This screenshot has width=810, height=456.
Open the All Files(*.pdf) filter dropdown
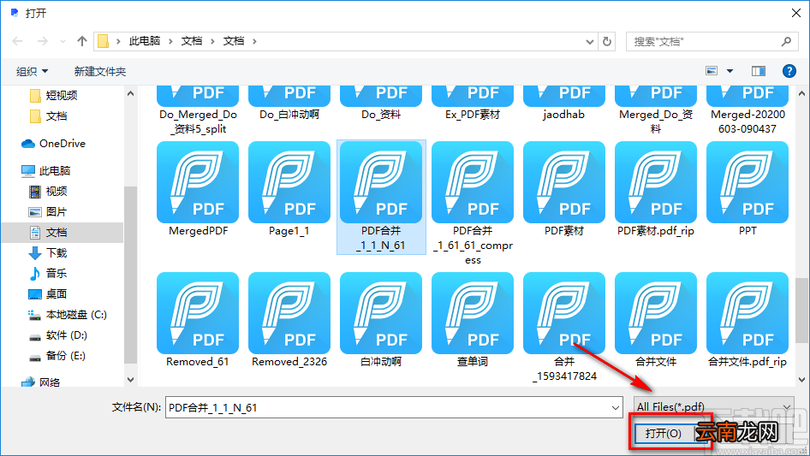[x=714, y=407]
